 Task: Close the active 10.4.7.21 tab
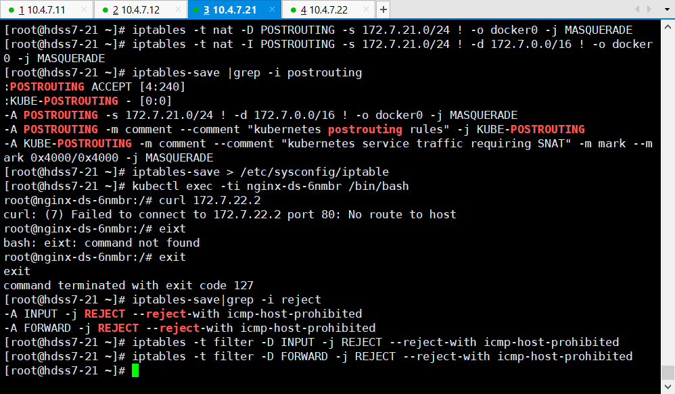[272, 10]
